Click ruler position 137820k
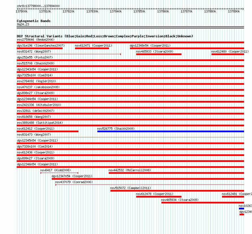Viewport: 252px width, 234px height. click(x=69, y=11)
